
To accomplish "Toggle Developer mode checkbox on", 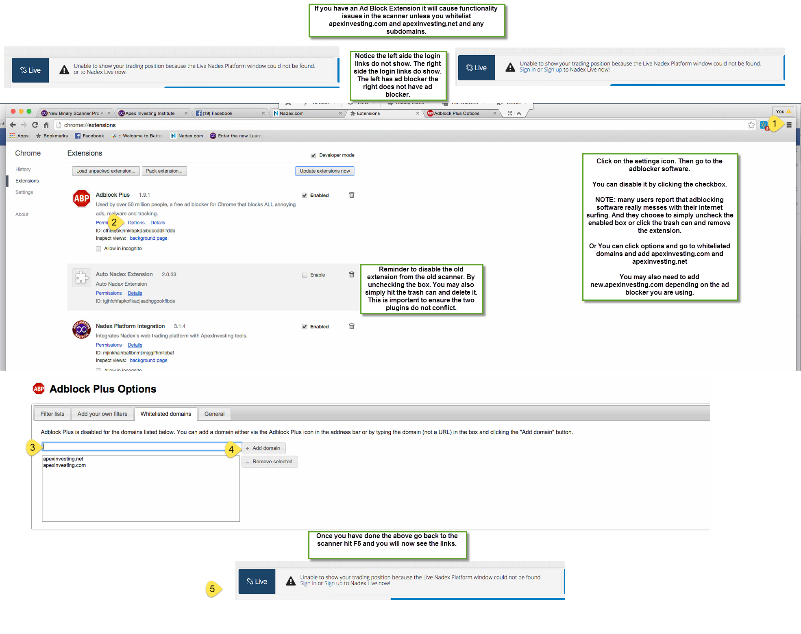I will tap(313, 155).
